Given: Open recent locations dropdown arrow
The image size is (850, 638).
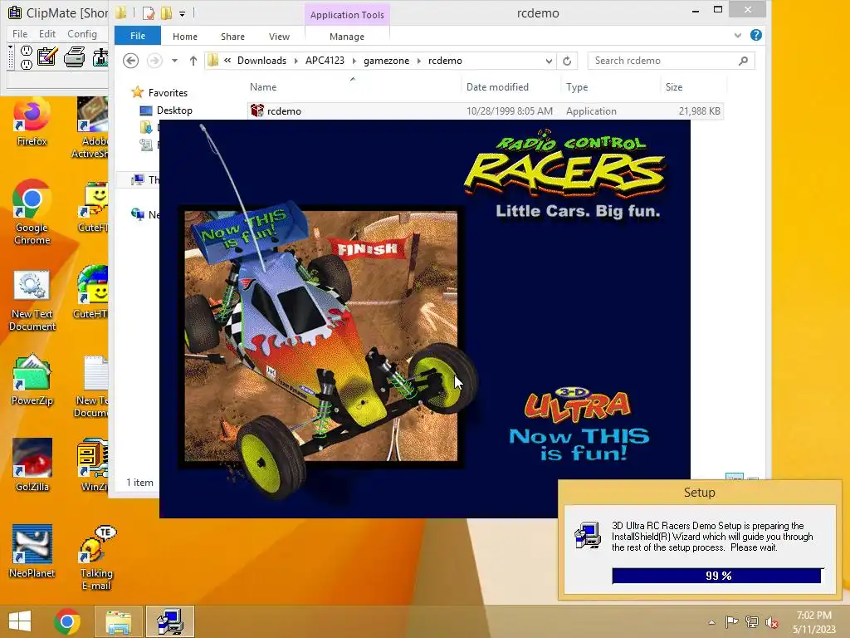Looking at the screenshot, I should point(174,61).
